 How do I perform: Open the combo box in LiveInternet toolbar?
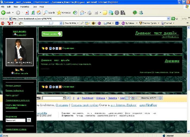[x=54, y=98]
